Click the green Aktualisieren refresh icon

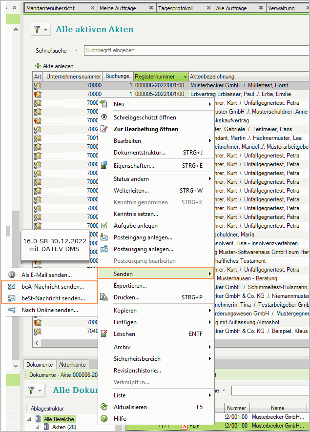click(x=103, y=407)
